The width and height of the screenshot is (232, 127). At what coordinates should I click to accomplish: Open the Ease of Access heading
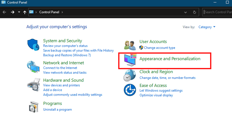tap(153, 85)
